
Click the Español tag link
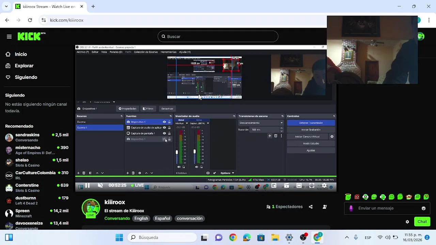162,218
